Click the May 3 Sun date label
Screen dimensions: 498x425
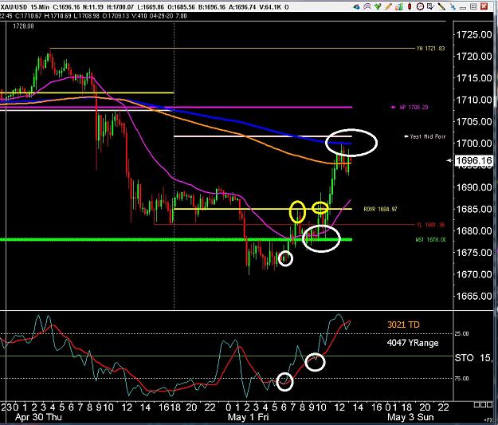coord(410,417)
